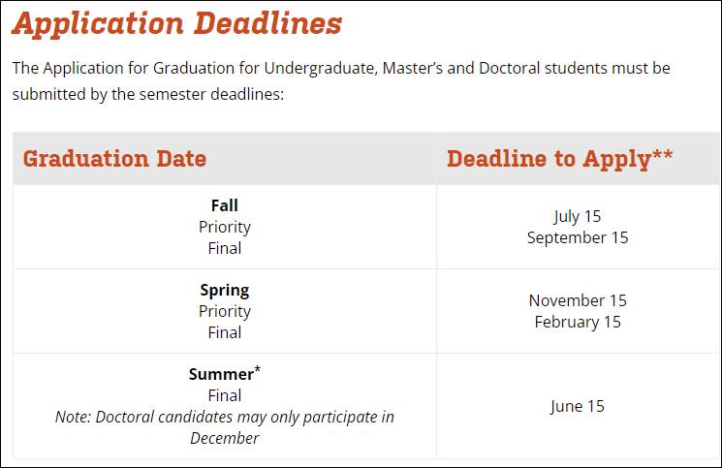Click the July 15 deadline date

click(577, 216)
